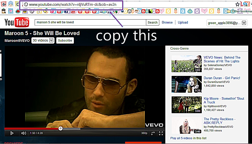252x144 pixels.
Task: Click the YouTube logo
Action: 17,22
